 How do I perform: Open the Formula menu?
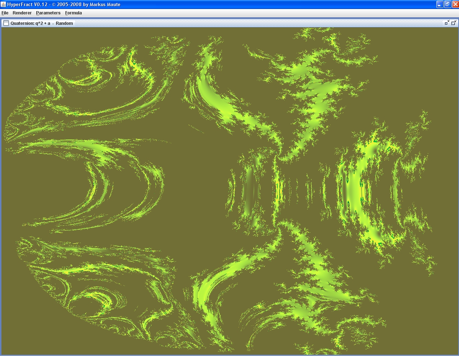pyautogui.click(x=73, y=13)
